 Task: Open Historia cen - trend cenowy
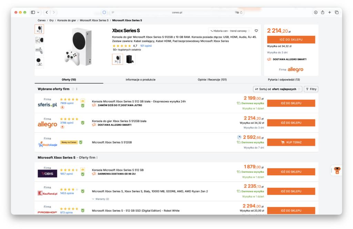coord(230,31)
